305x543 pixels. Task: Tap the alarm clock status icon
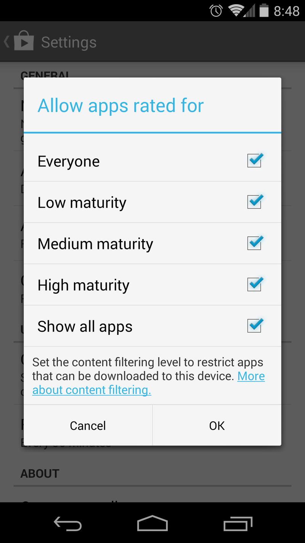216,11
